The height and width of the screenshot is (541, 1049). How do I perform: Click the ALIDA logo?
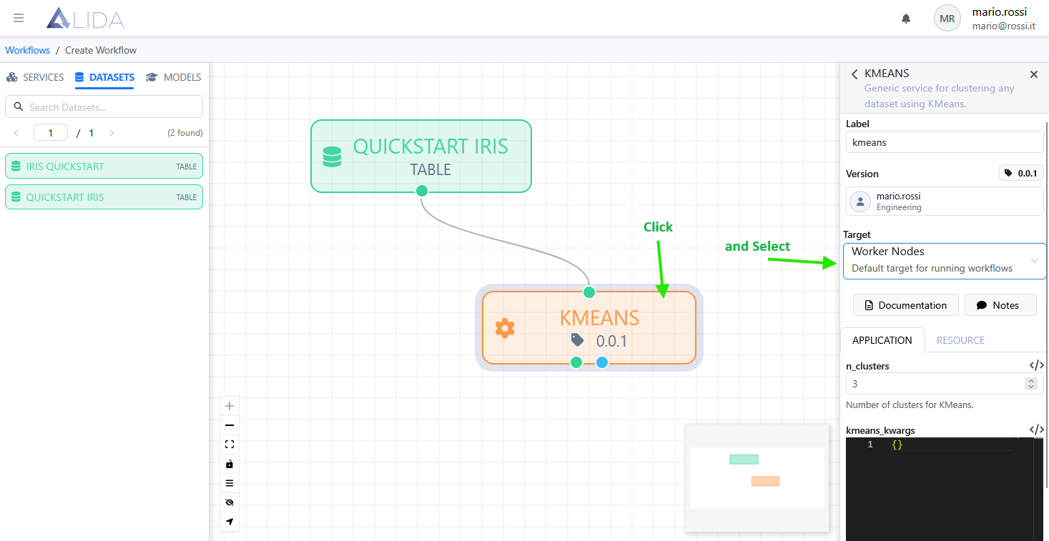pyautogui.click(x=85, y=19)
